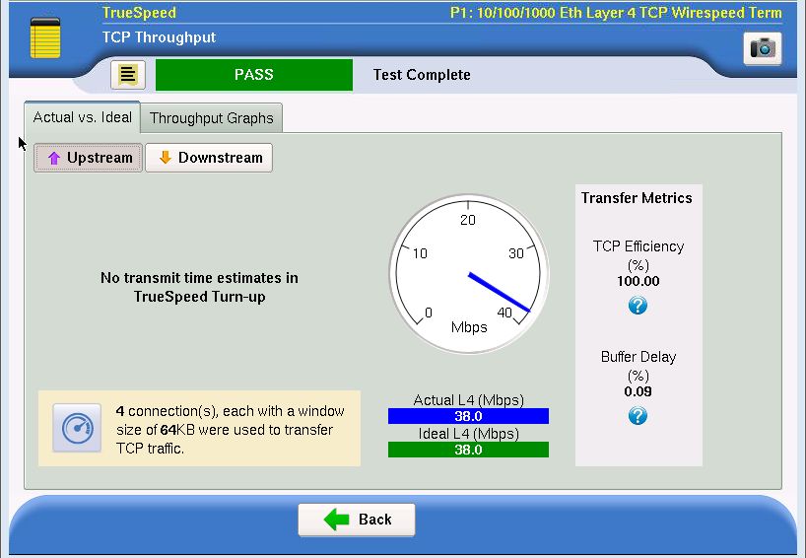
Task: Show Upstream results
Action: (x=89, y=158)
